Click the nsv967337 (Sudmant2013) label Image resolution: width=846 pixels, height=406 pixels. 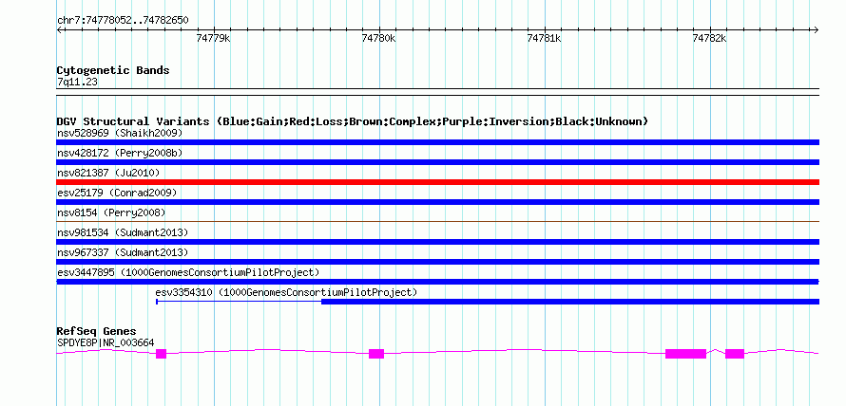tap(123, 252)
